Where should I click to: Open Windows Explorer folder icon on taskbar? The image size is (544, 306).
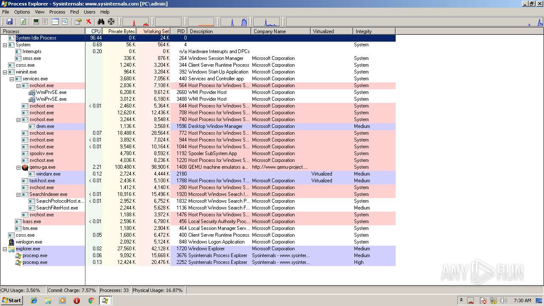point(48,300)
